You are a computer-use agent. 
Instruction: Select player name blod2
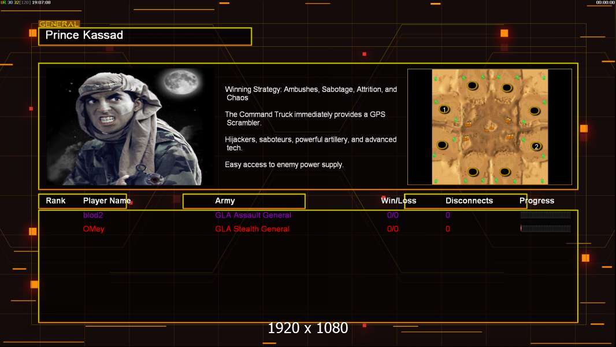[92, 215]
